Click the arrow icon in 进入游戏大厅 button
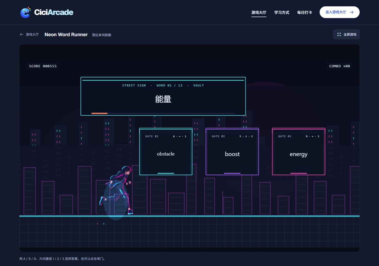The height and width of the screenshot is (266, 379). pyautogui.click(x=352, y=12)
